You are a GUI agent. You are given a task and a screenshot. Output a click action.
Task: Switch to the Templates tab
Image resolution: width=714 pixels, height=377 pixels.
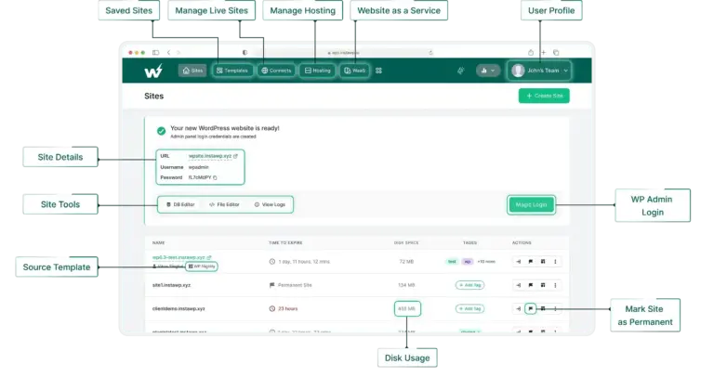231,71
